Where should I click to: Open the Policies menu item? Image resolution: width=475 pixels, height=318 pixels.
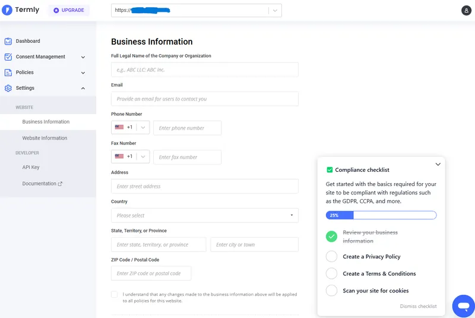pos(24,72)
